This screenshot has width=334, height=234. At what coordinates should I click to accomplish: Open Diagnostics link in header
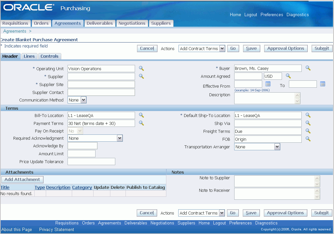(x=297, y=15)
